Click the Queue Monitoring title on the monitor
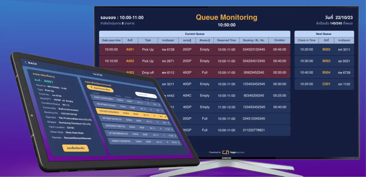 (x=227, y=17)
